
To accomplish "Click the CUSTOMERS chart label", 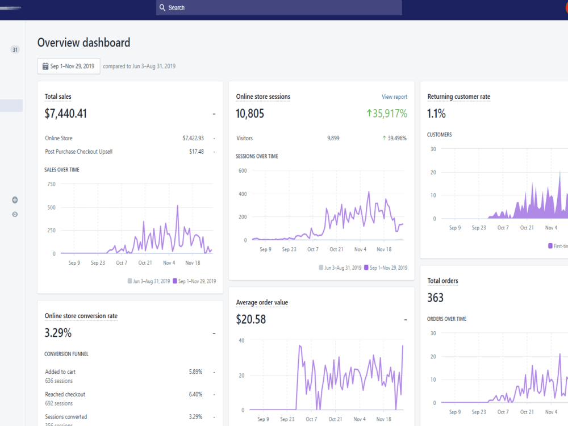I will (440, 135).
